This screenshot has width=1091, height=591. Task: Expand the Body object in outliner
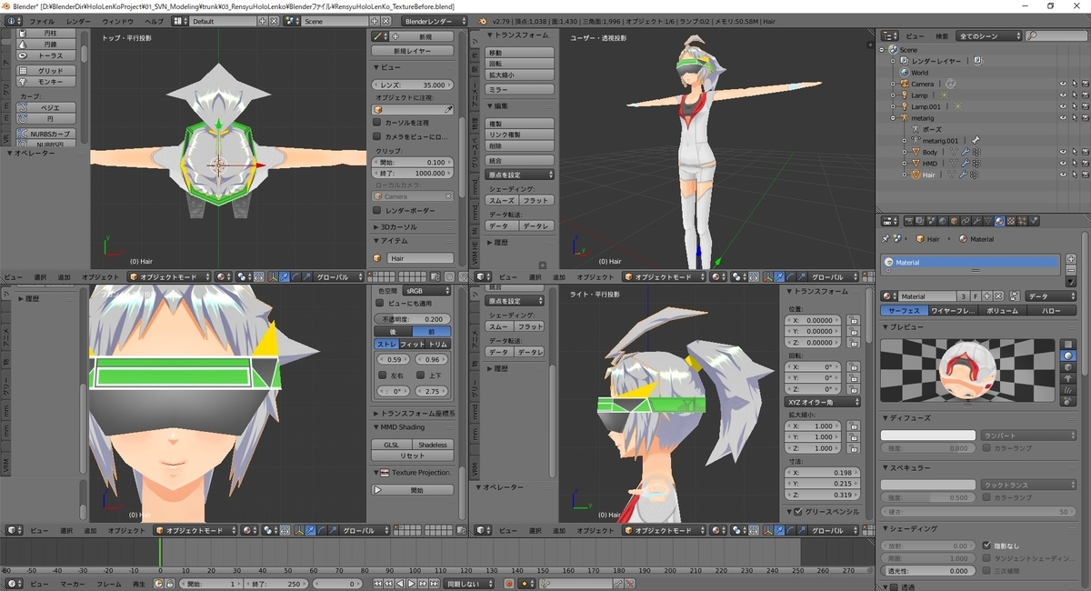coord(905,152)
